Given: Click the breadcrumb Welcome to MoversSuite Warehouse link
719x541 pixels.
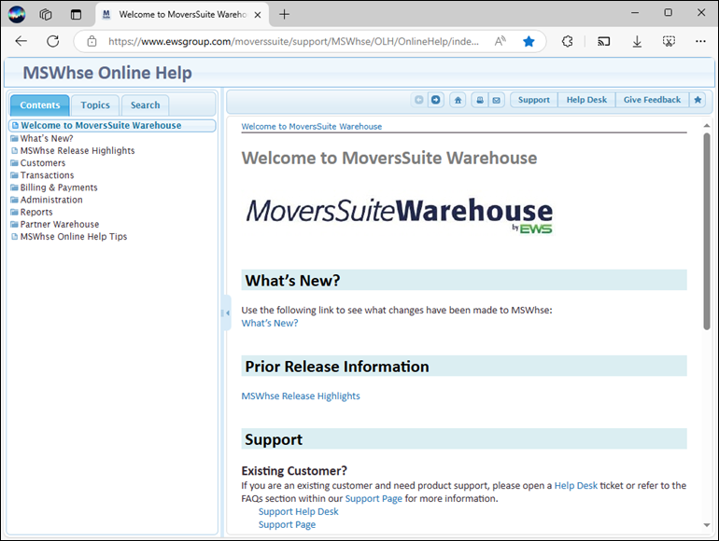Looking at the screenshot, I should click(311, 127).
